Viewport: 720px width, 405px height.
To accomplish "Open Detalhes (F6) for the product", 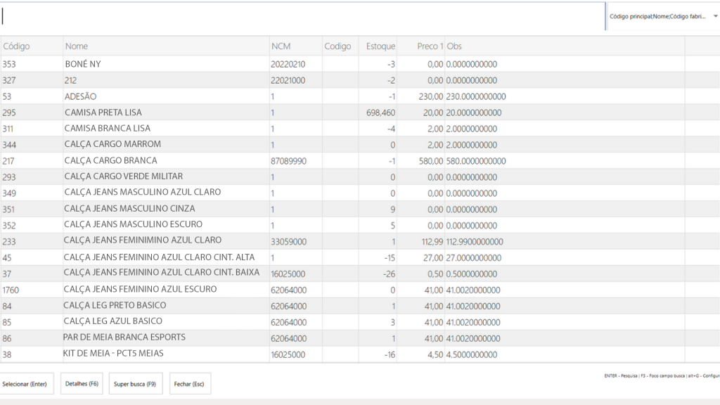I will (82, 384).
